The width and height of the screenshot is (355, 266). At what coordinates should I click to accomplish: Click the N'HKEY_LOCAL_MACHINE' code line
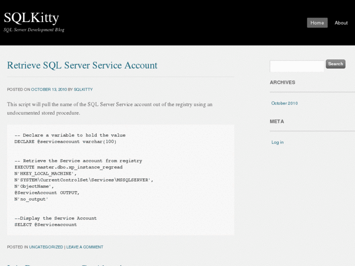45,173
